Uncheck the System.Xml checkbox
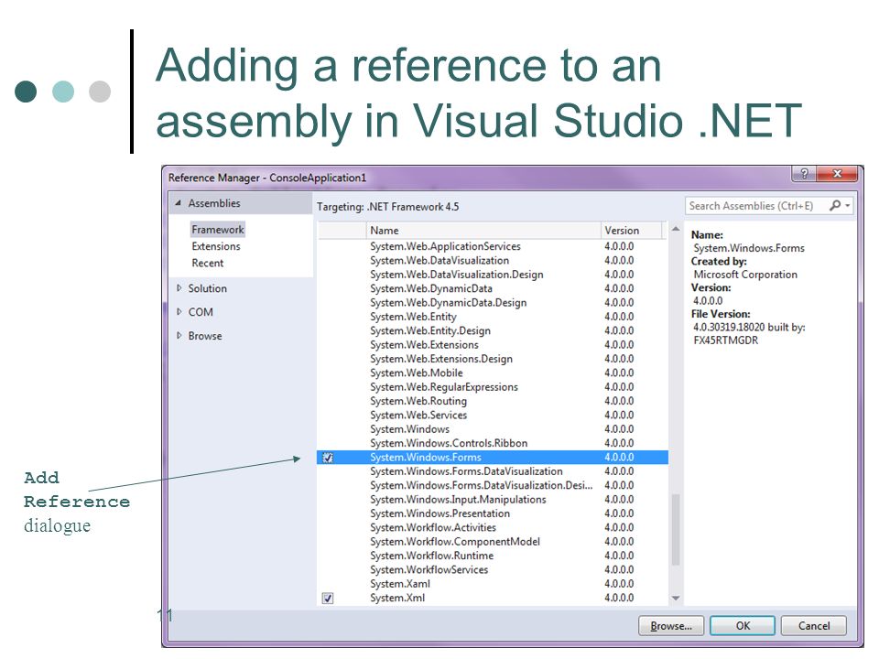The image size is (879, 659). pyautogui.click(x=328, y=598)
